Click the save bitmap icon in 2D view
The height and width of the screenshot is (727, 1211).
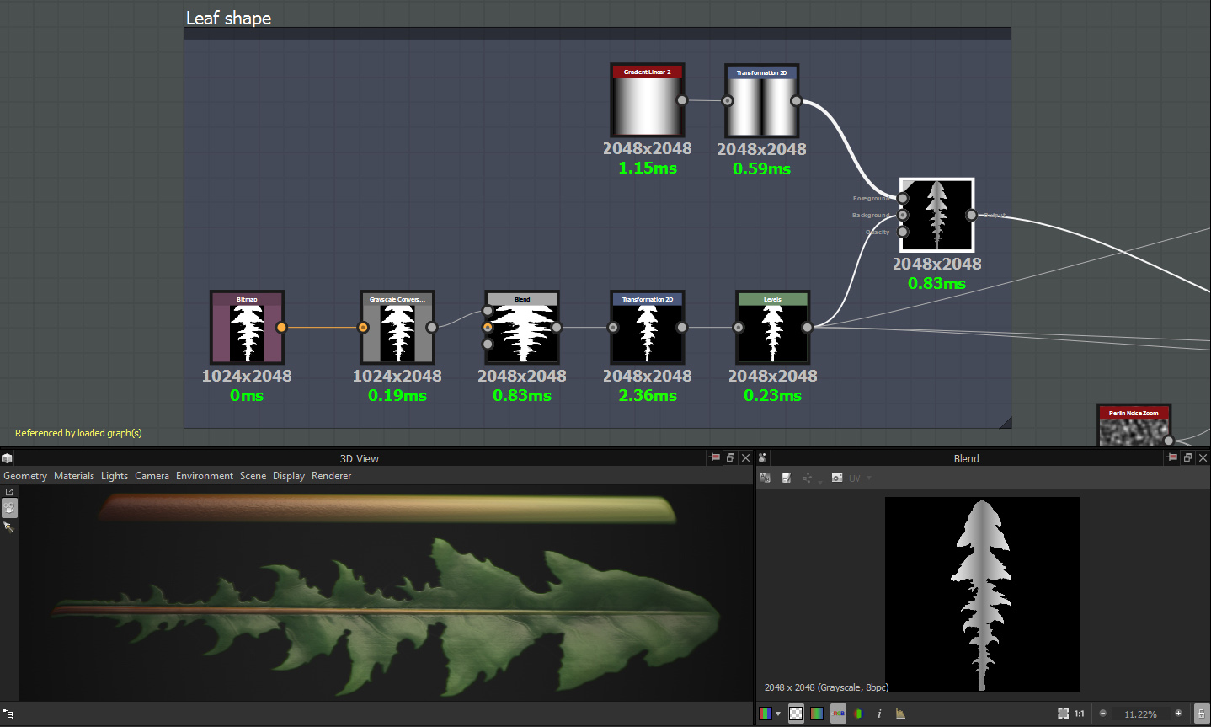(x=787, y=478)
